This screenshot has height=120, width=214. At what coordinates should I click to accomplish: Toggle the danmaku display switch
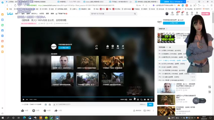46,105
